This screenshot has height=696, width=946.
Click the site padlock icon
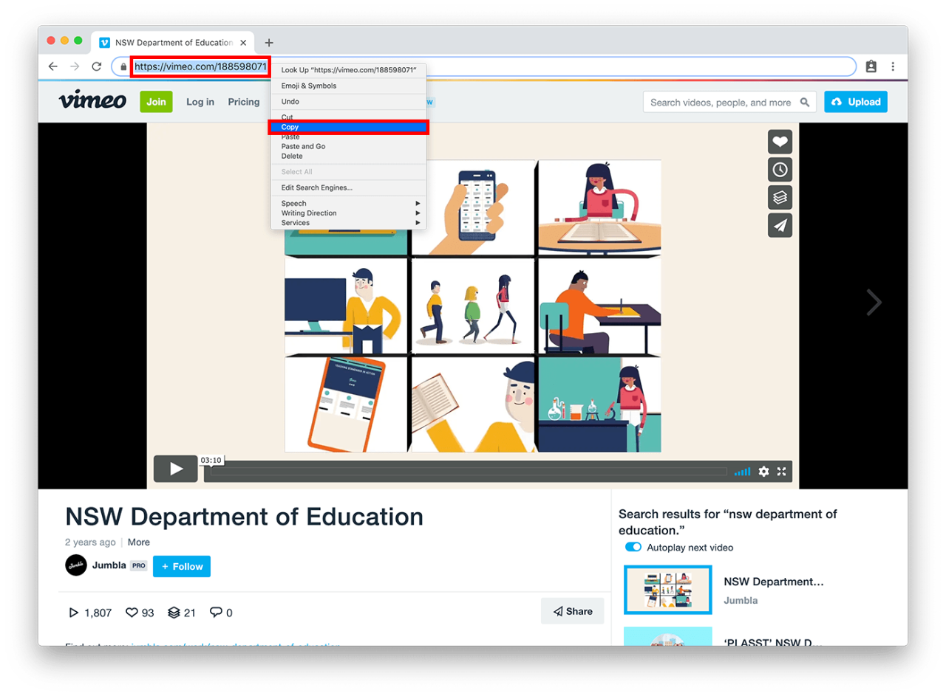[123, 66]
